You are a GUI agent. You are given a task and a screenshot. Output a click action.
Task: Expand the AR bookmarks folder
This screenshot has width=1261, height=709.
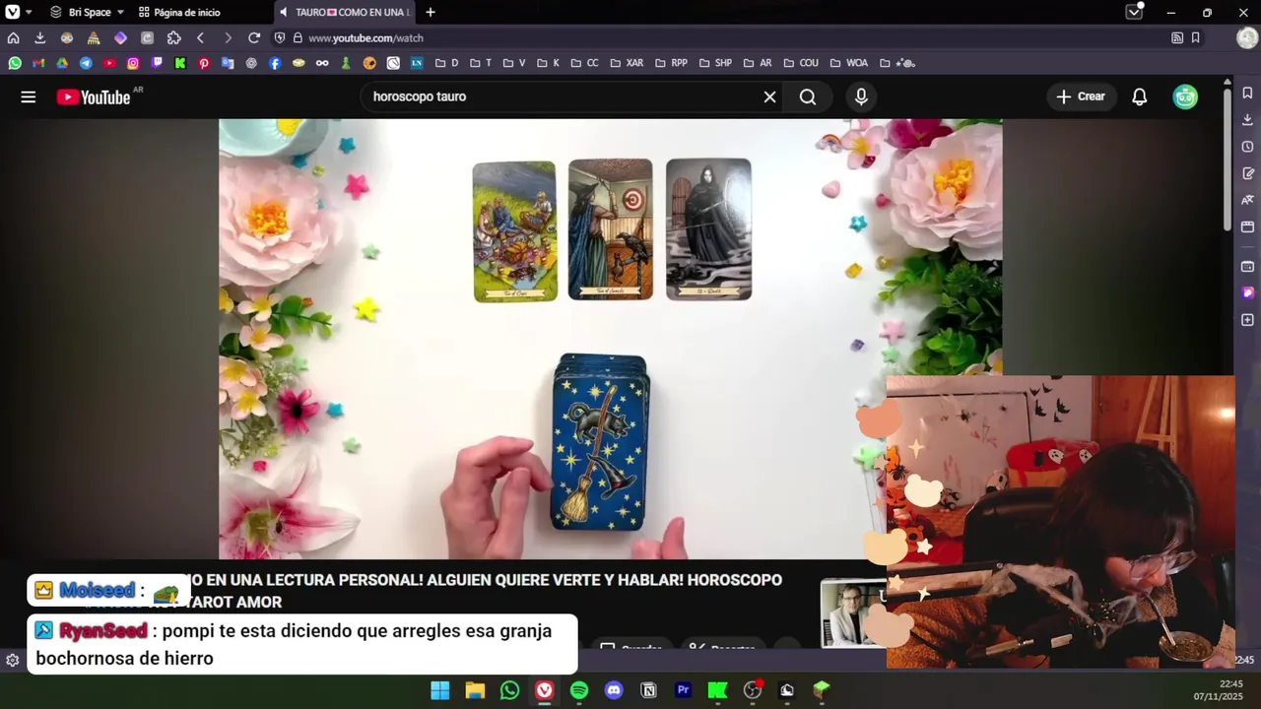click(758, 63)
